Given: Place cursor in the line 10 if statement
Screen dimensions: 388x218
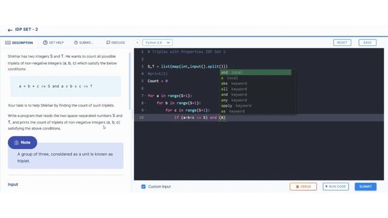Looking at the screenshot, I should pos(199,117).
